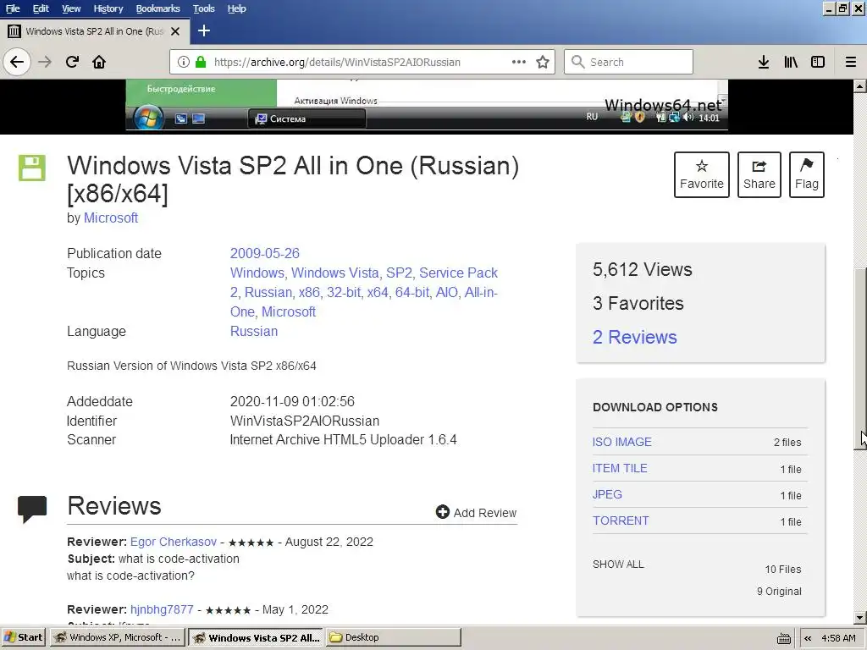Click the Reviews speech bubble icon
Screen dimensions: 867x650
coord(32,509)
